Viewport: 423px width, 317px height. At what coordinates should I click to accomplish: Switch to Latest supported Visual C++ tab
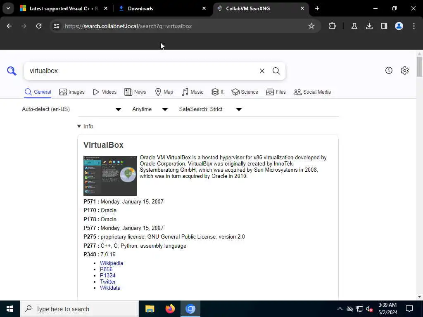point(64,8)
